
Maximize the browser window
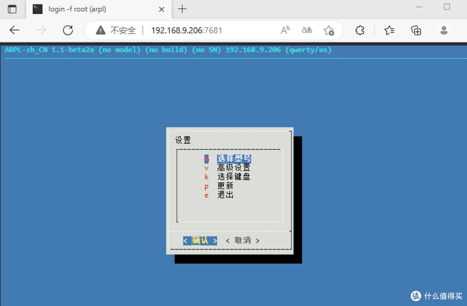pos(447,7)
